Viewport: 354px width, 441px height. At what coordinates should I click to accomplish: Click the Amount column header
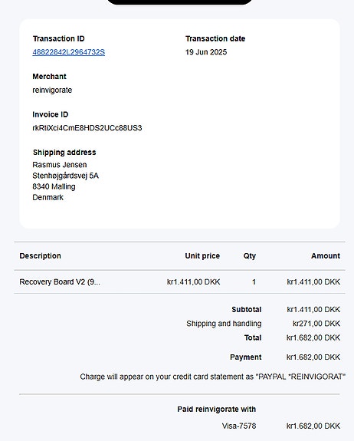326,255
